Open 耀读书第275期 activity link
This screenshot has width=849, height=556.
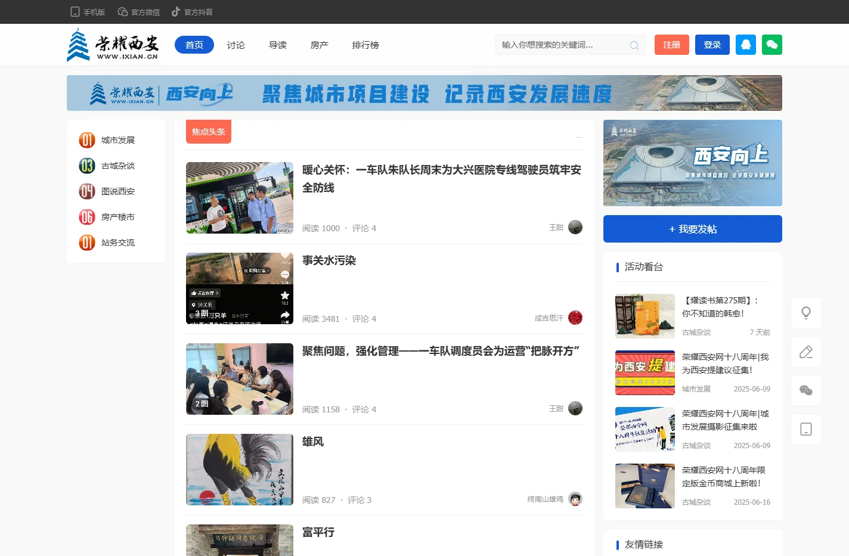720,307
